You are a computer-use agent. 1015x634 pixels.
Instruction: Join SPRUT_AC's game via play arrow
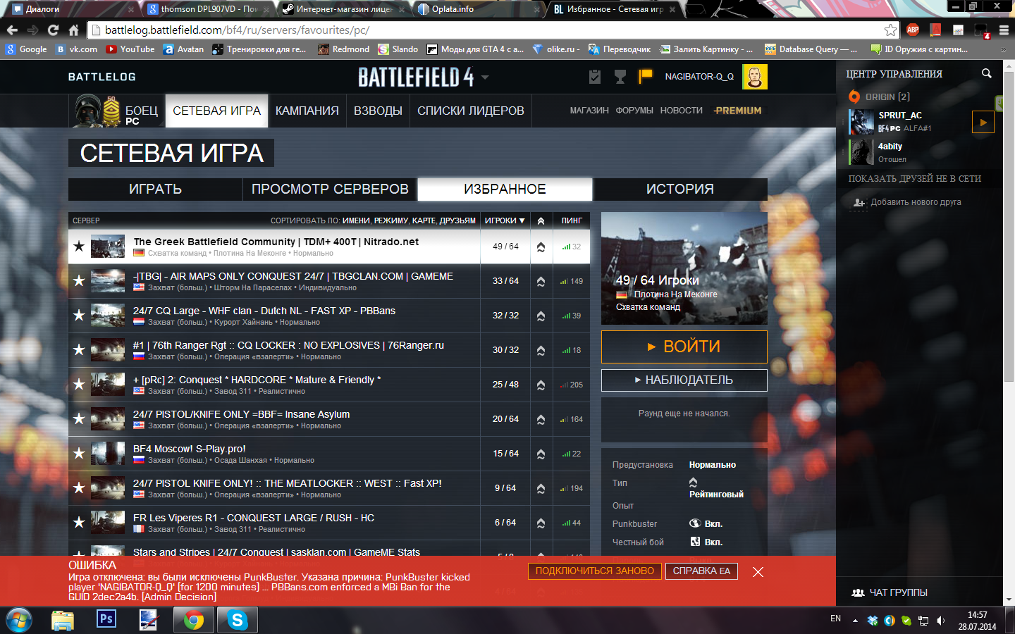(983, 122)
